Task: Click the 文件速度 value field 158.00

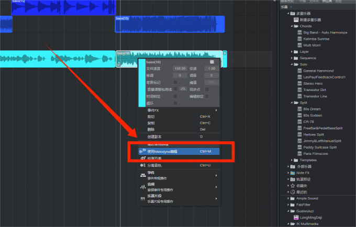Action: tap(180, 69)
